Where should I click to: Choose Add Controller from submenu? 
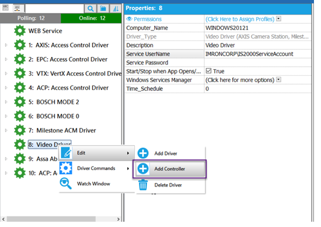click(170, 169)
